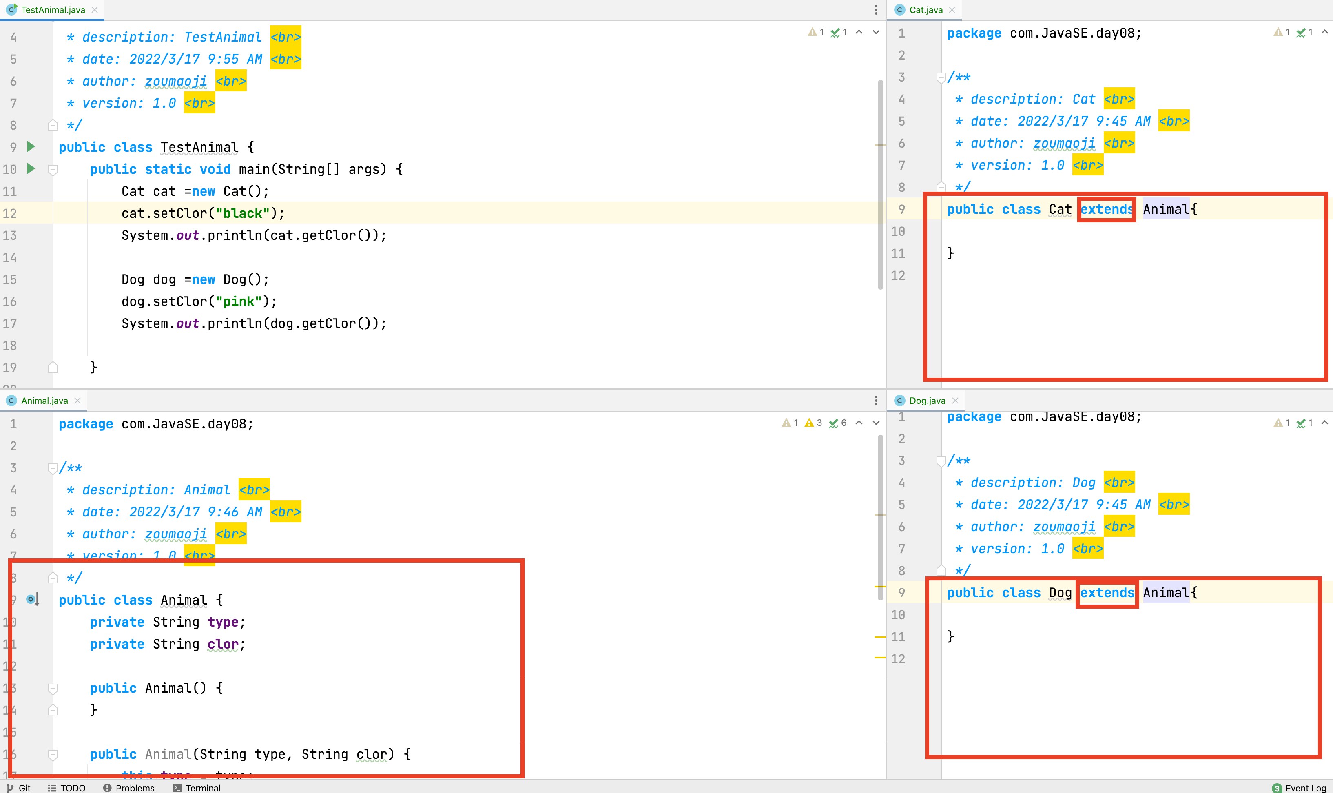Run the main method gutter arrow

(31, 169)
